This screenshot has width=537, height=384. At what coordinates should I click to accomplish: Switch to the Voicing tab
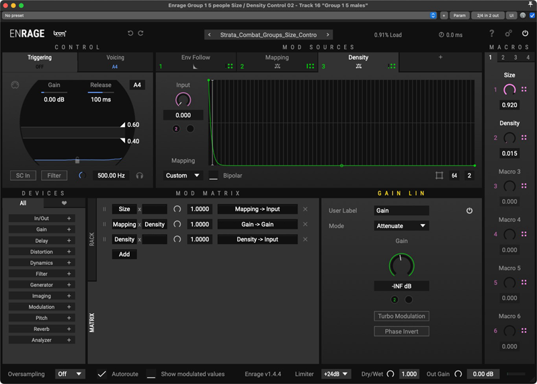(115, 62)
